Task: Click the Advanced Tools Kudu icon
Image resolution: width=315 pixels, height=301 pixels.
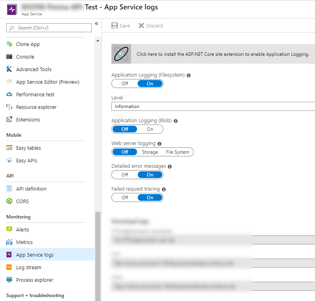Action: (x=9, y=69)
